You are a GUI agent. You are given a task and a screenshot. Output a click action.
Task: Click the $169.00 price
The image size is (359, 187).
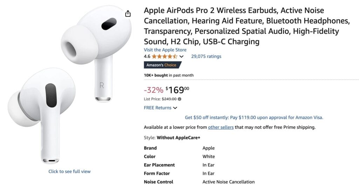point(177,90)
